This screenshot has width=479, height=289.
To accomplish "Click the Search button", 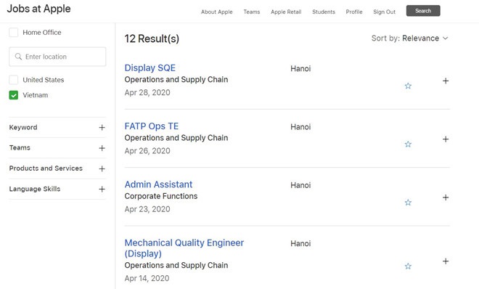I will point(423,11).
